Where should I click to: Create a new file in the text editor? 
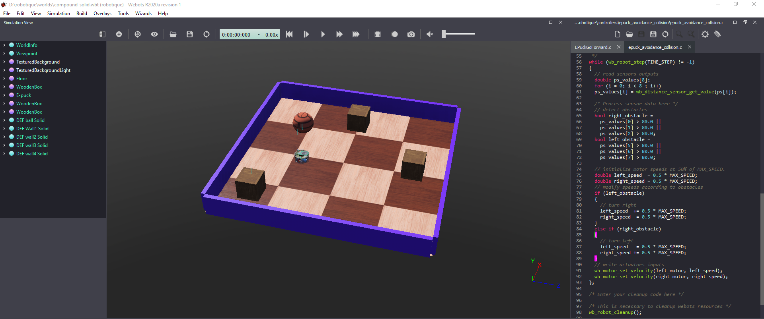click(617, 35)
